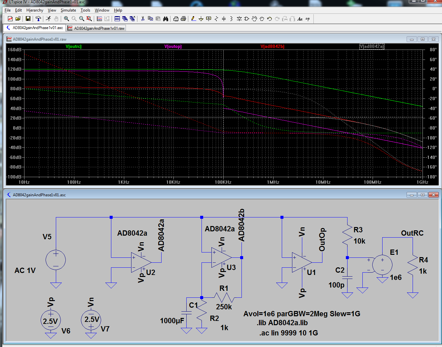442x347 pixels.
Task: Click the Zoom to Fit icon
Action: pos(89,19)
